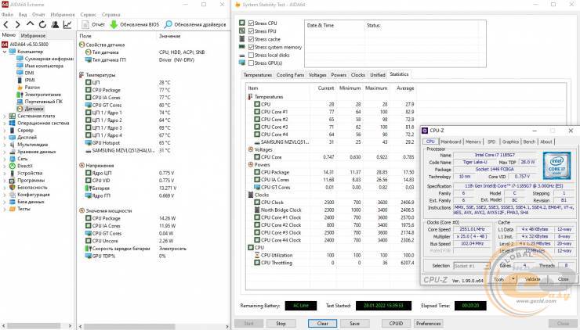
Task: Toggle North Bridge Clock row checkbox
Action: click(x=257, y=210)
